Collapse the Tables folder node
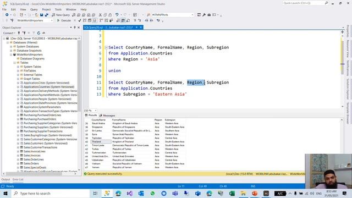This screenshot has height=198, width=352. (15, 63)
